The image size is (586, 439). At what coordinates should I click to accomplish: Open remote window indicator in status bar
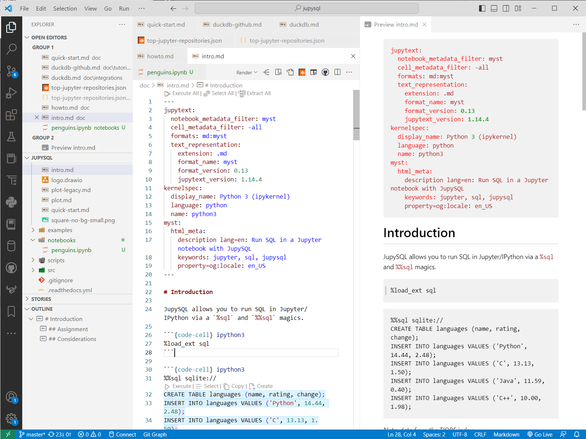pyautogui.click(x=8, y=434)
